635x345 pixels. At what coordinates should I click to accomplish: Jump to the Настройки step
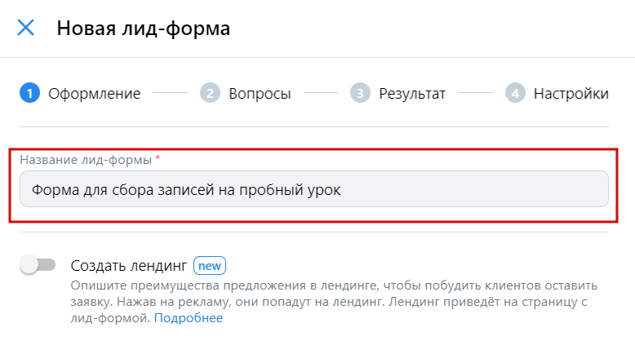[x=571, y=94]
